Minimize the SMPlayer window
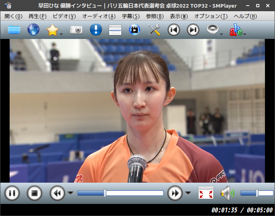The width and height of the screenshot is (275, 216). 248,6
